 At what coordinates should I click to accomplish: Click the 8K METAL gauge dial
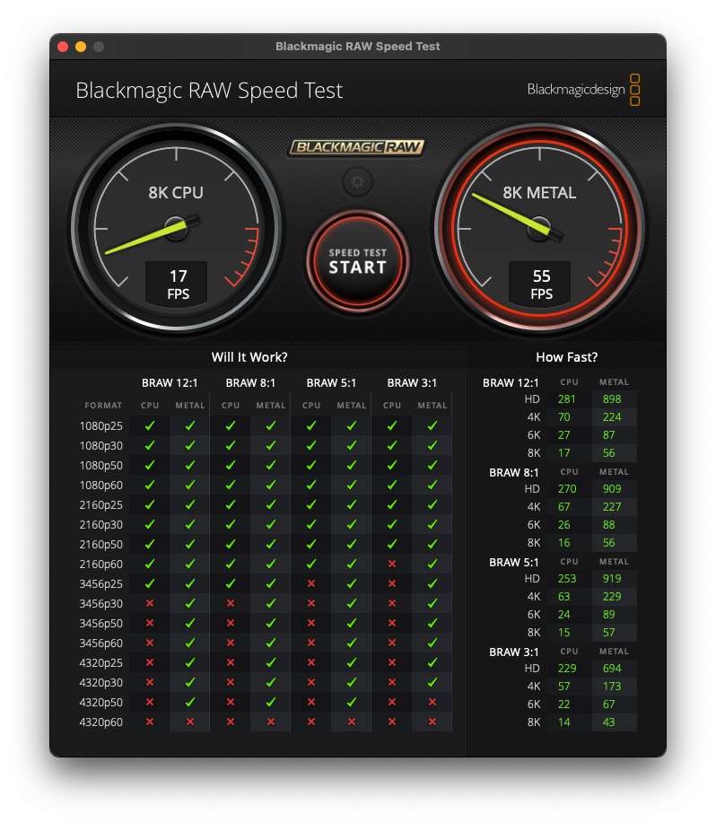click(x=540, y=228)
